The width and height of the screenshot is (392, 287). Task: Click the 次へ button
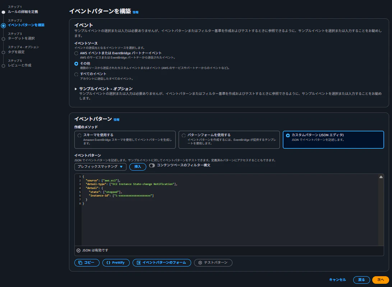(x=381, y=280)
